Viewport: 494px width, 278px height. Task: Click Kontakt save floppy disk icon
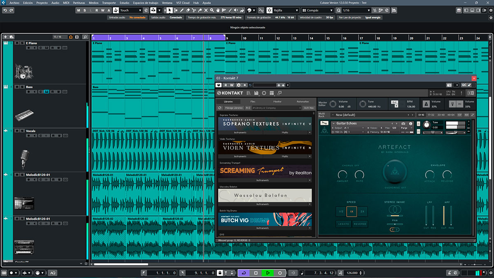[256, 93]
